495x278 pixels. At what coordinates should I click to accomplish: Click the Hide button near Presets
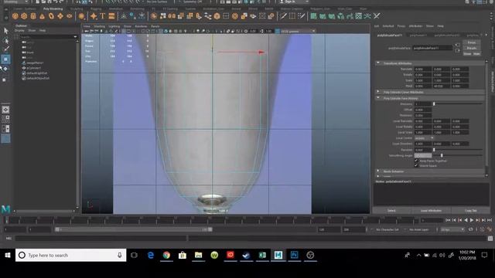point(476,54)
